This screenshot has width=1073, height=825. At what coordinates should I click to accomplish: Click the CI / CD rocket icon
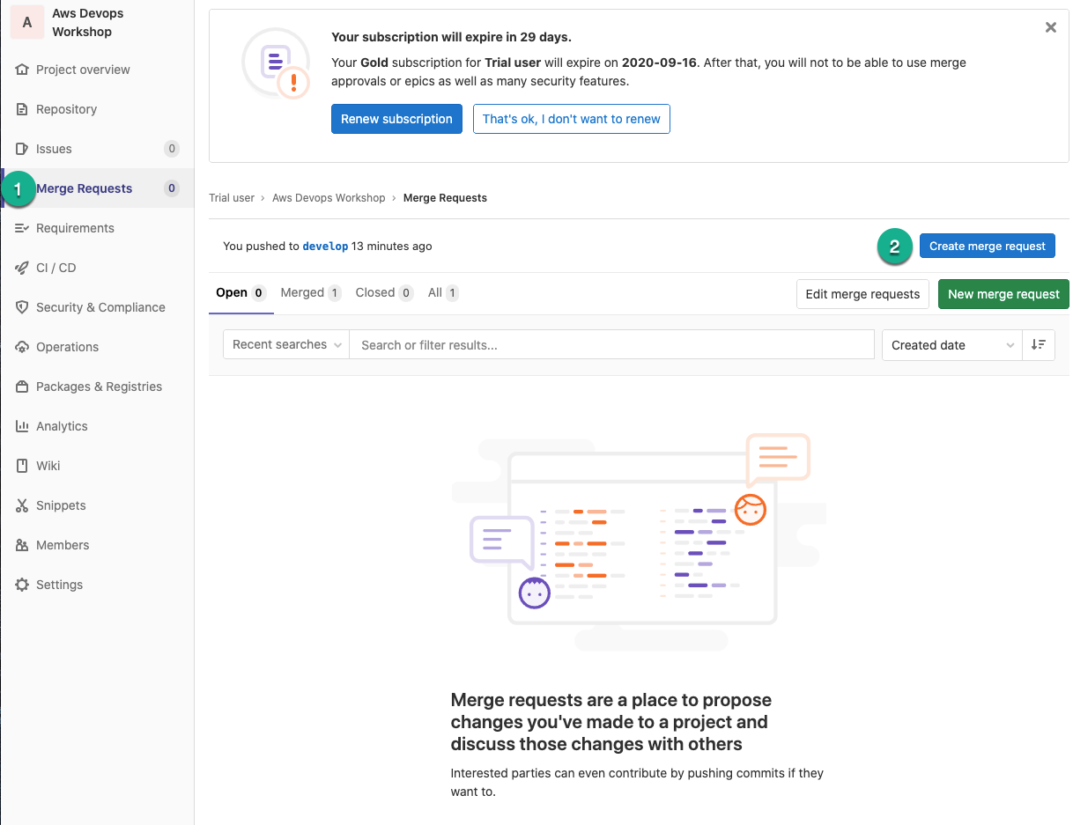coord(22,268)
